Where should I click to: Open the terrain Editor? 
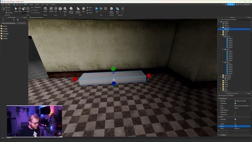coord(45,9)
